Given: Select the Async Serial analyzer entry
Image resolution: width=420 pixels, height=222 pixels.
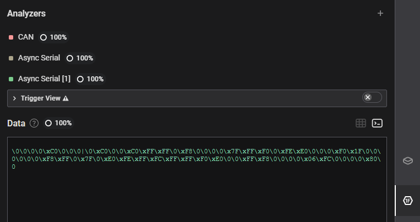Looking at the screenshot, I should pyautogui.click(x=39, y=58).
